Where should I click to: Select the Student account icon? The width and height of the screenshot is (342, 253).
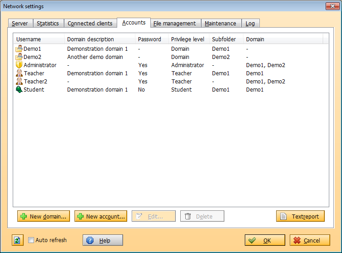19,90
